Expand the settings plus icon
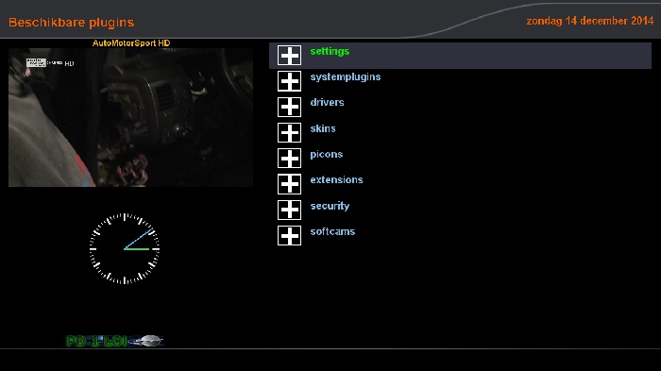Screen dimensions: 661x371 pos(289,56)
